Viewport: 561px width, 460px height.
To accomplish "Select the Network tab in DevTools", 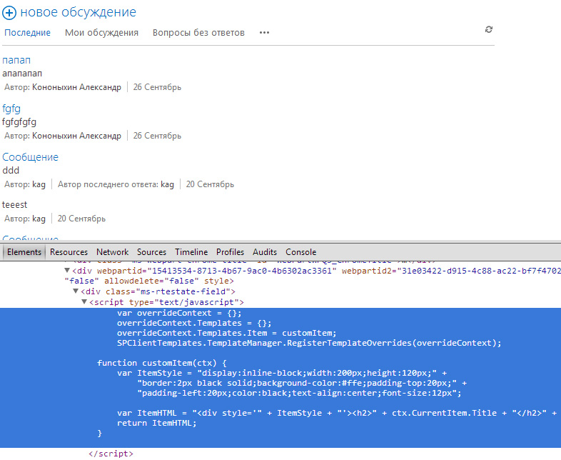I will coord(112,252).
